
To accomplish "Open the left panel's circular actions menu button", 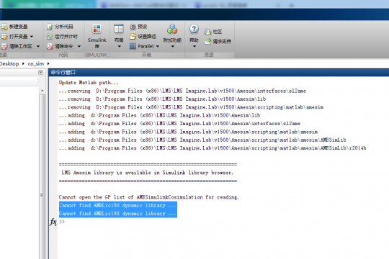I will point(40,72).
